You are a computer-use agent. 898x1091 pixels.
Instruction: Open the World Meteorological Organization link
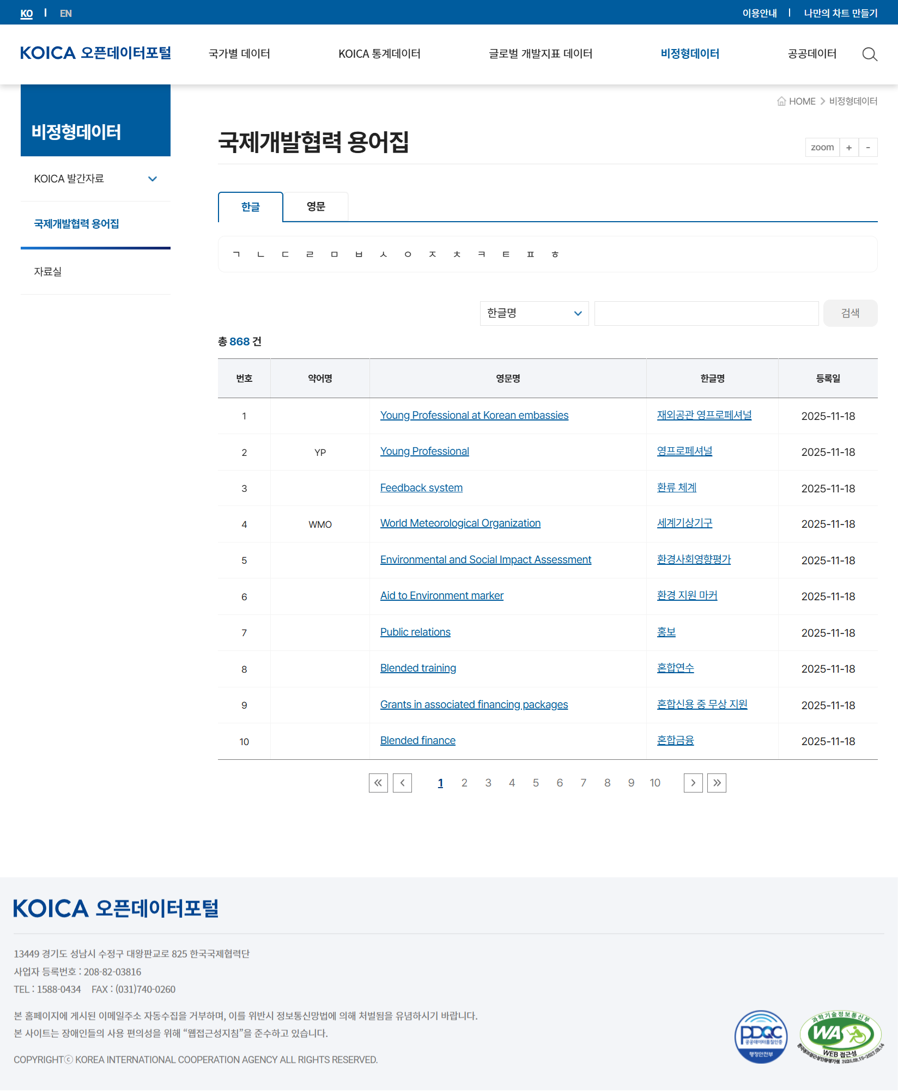pyautogui.click(x=460, y=523)
